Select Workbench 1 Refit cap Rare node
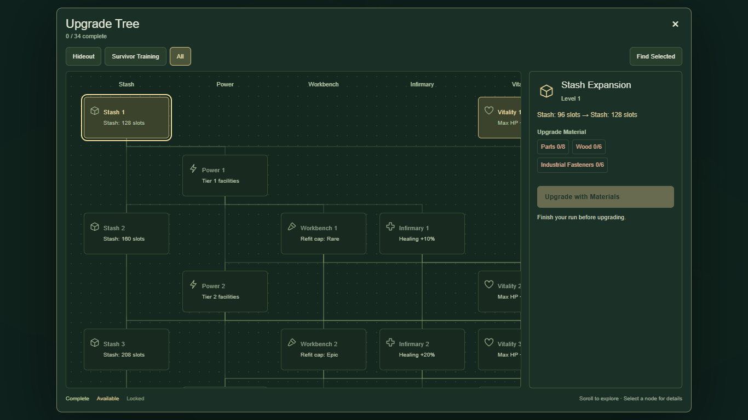The width and height of the screenshot is (748, 420). pyautogui.click(x=324, y=234)
